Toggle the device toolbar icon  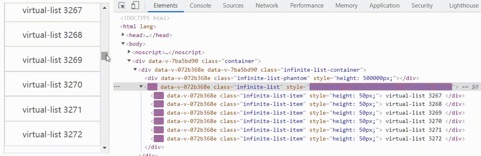[135, 6]
